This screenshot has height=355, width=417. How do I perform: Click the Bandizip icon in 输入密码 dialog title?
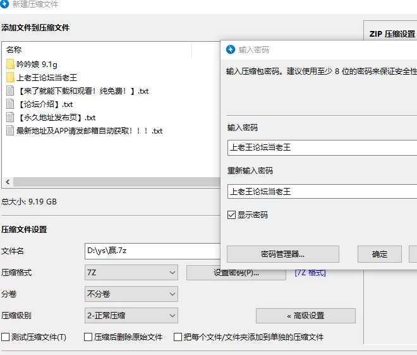point(231,49)
